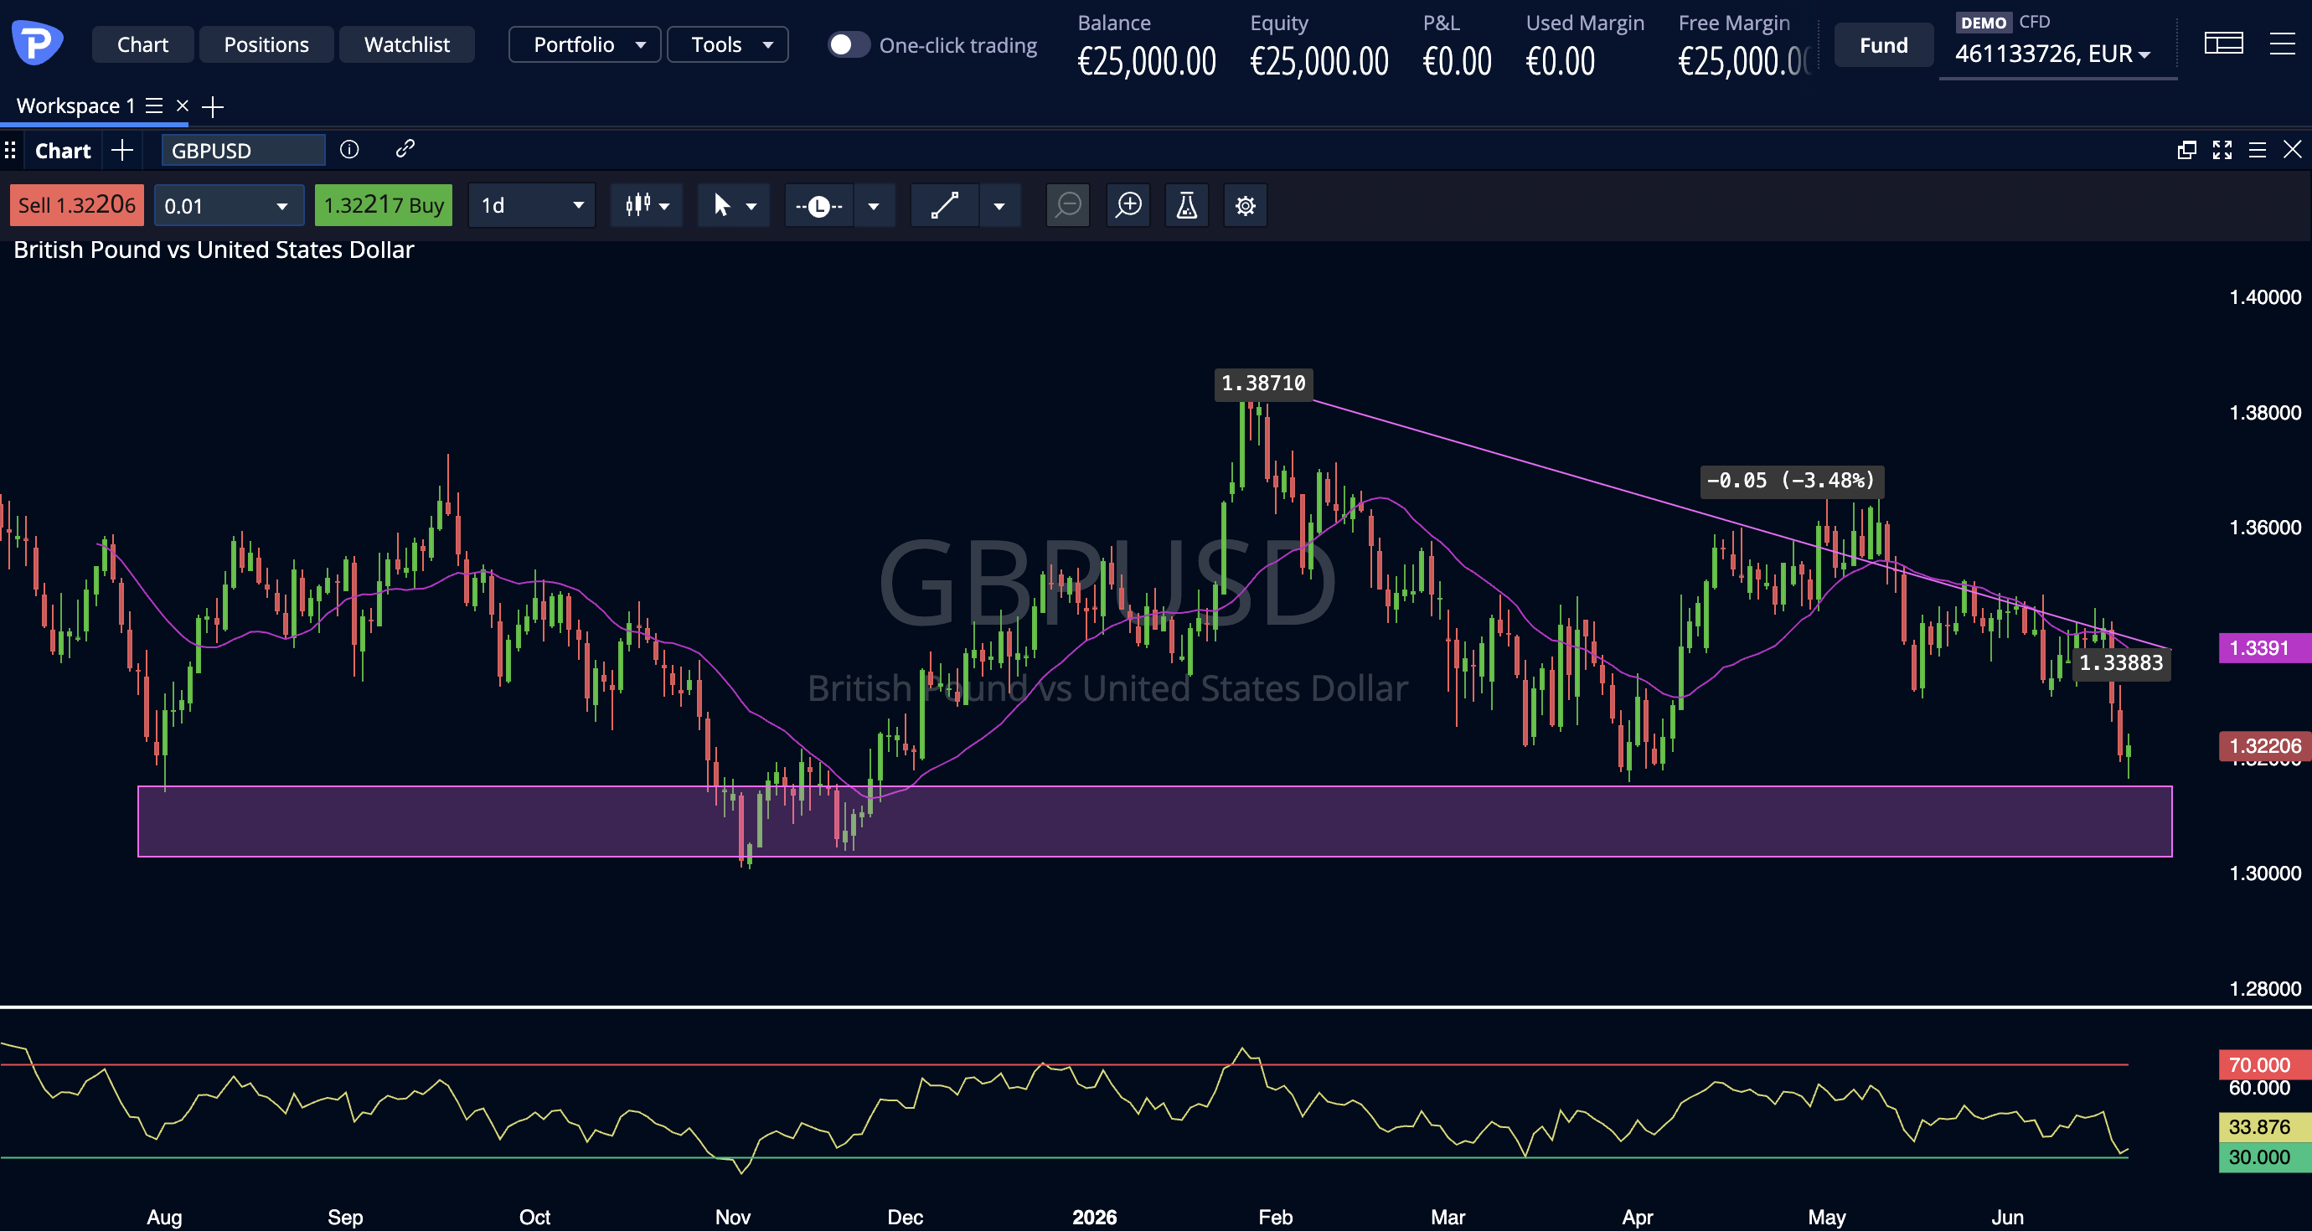Image resolution: width=2312 pixels, height=1231 pixels.
Task: Open Workspace 1 hamburger menu icon
Action: (154, 106)
